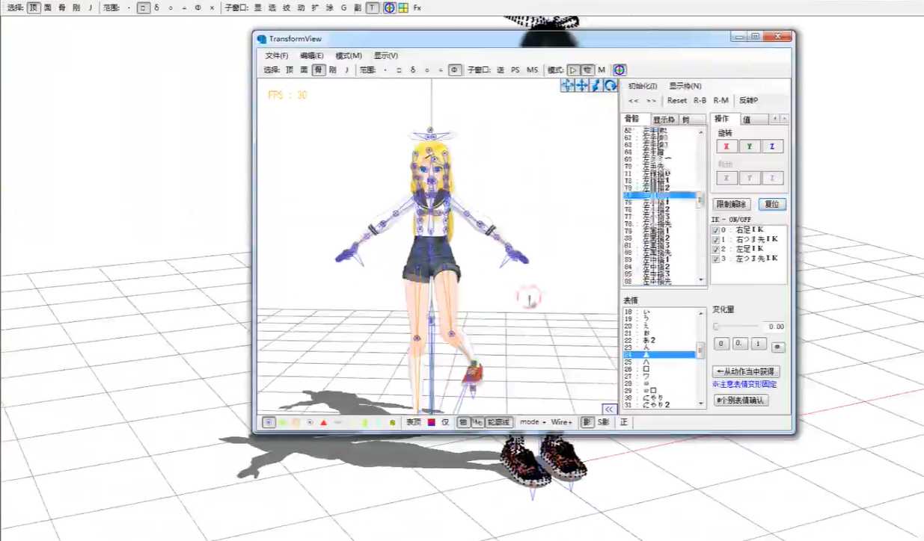Viewport: 924px width, 541px height.
Task: Click the Reset button
Action: point(677,101)
